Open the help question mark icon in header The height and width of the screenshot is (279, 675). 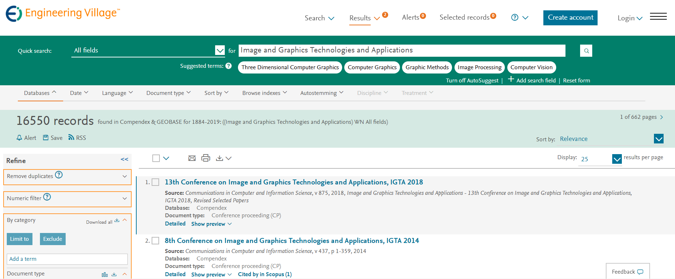tap(514, 17)
